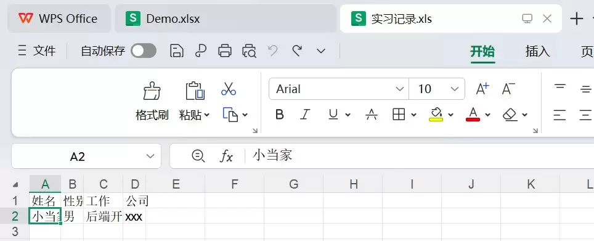594x241 pixels.
Task: Toggle Strikethrough formatting
Action: 372,115
